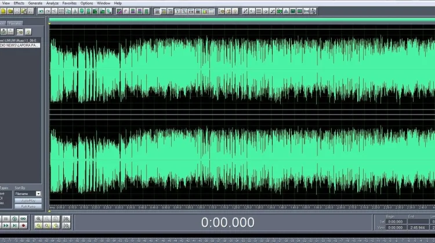Viewport: 435px width, 243px height.
Task: Click the triangle icon in the right toolbar group
Action: pos(286,12)
